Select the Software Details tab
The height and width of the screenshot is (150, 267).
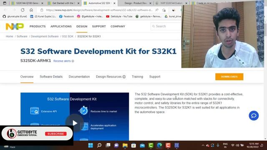(51, 77)
